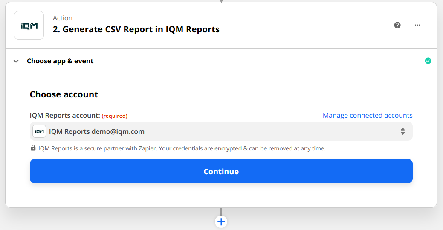Click the red required indicator text
The height and width of the screenshot is (230, 443).
click(x=114, y=116)
